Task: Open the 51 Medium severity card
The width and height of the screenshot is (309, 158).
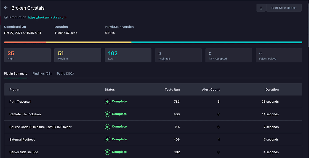Action: [78, 55]
